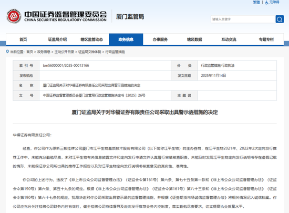Click the 主题词 label cell
Screen dimensions: 289x213
coord(184,95)
